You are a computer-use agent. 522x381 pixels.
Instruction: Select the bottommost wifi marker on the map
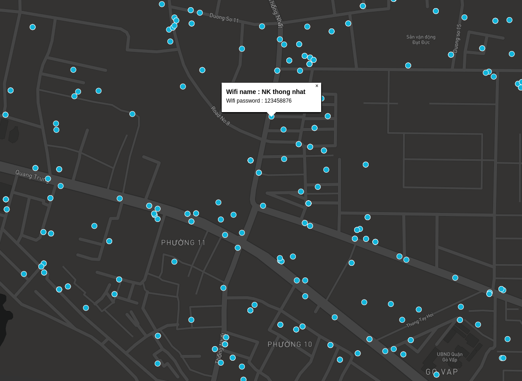click(243, 379)
